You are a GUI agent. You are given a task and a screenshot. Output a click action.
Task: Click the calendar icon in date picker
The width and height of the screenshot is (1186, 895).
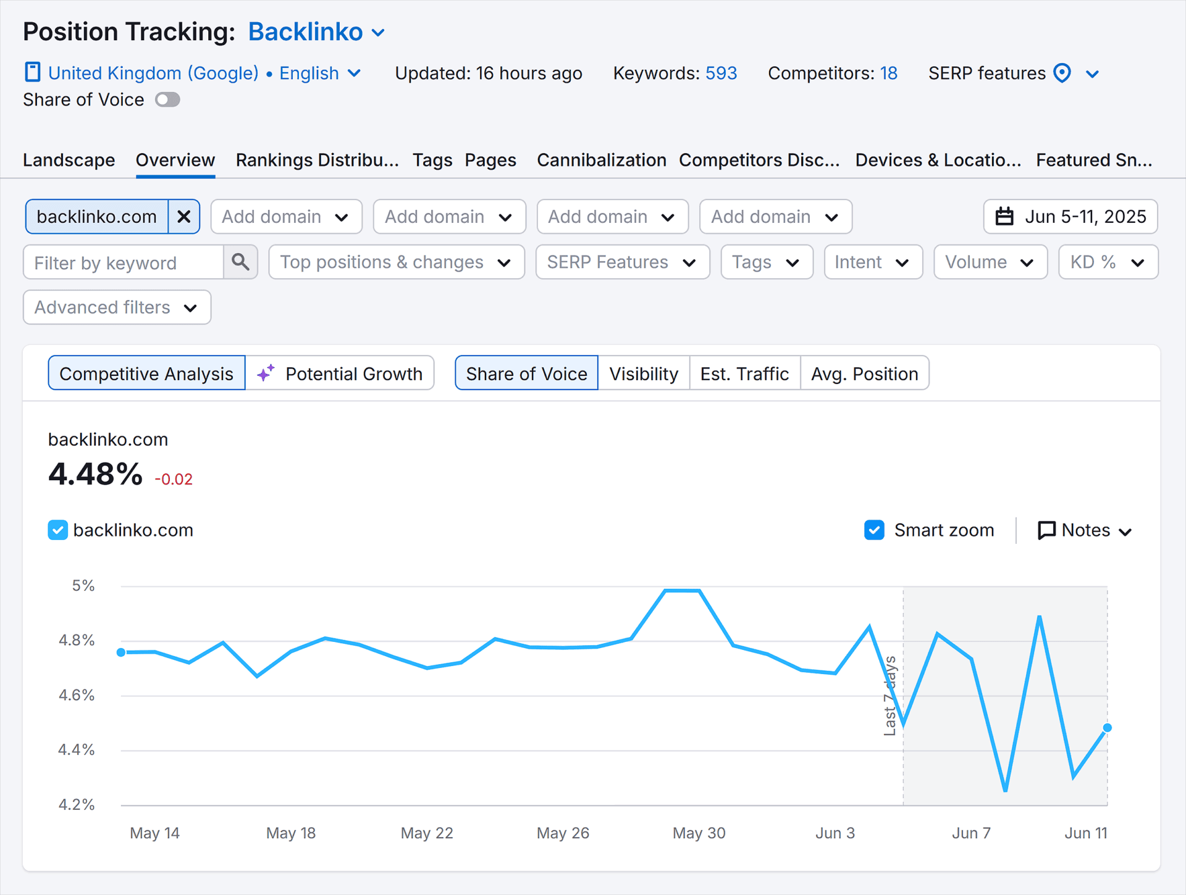[1004, 217]
